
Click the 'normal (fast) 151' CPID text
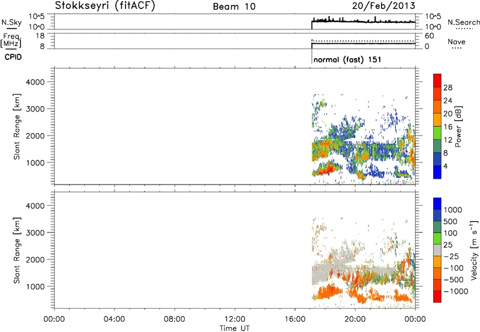tap(347, 59)
